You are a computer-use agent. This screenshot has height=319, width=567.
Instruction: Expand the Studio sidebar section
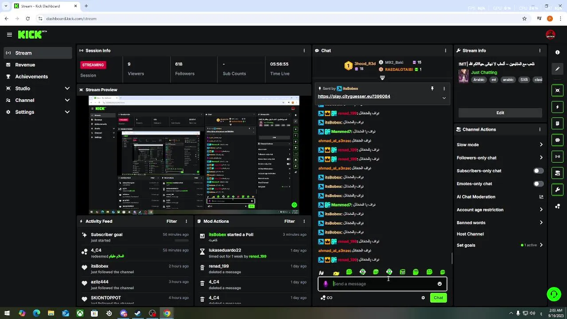(x=67, y=89)
